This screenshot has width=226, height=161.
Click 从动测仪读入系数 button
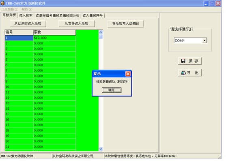(x=28, y=23)
